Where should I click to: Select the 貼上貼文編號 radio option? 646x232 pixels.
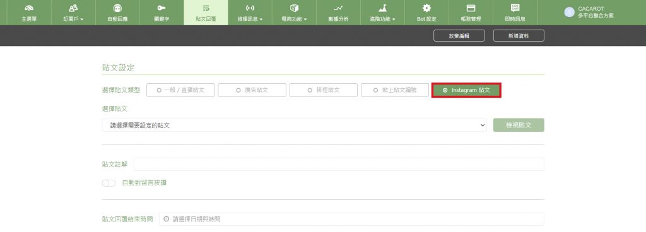point(395,90)
